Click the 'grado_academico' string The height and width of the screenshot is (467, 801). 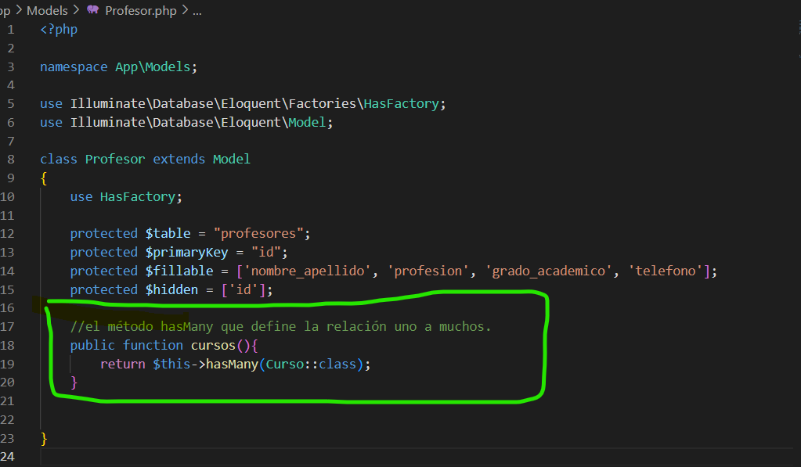click(x=548, y=271)
